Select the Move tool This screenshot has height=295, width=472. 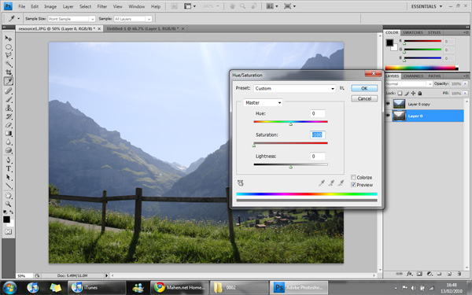pyautogui.click(x=8, y=39)
